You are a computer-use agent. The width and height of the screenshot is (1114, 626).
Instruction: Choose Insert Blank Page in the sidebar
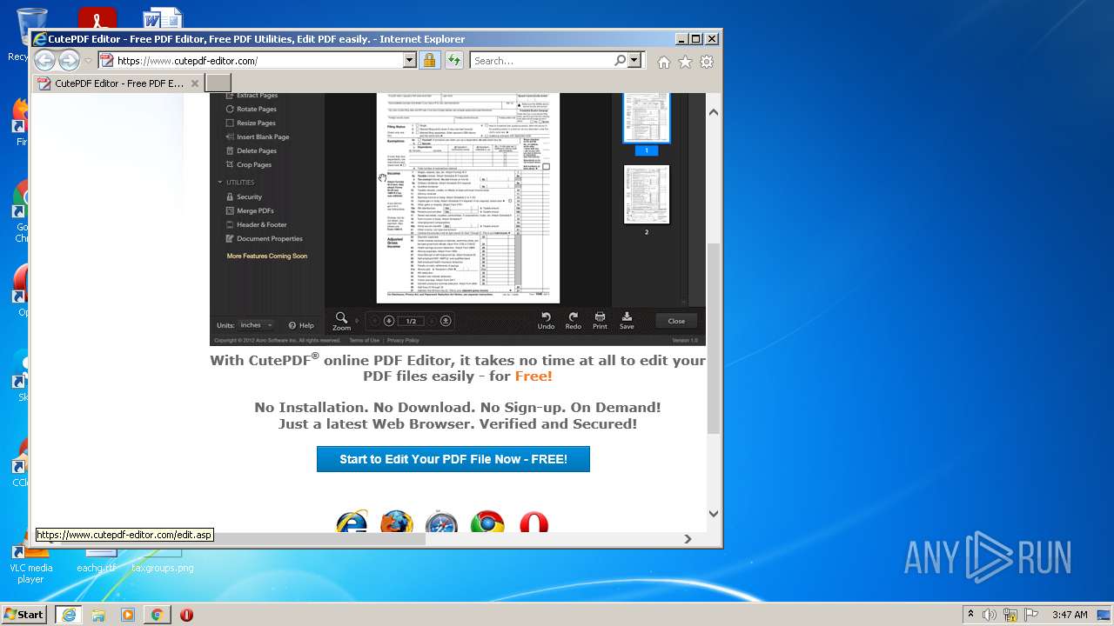[258, 137]
